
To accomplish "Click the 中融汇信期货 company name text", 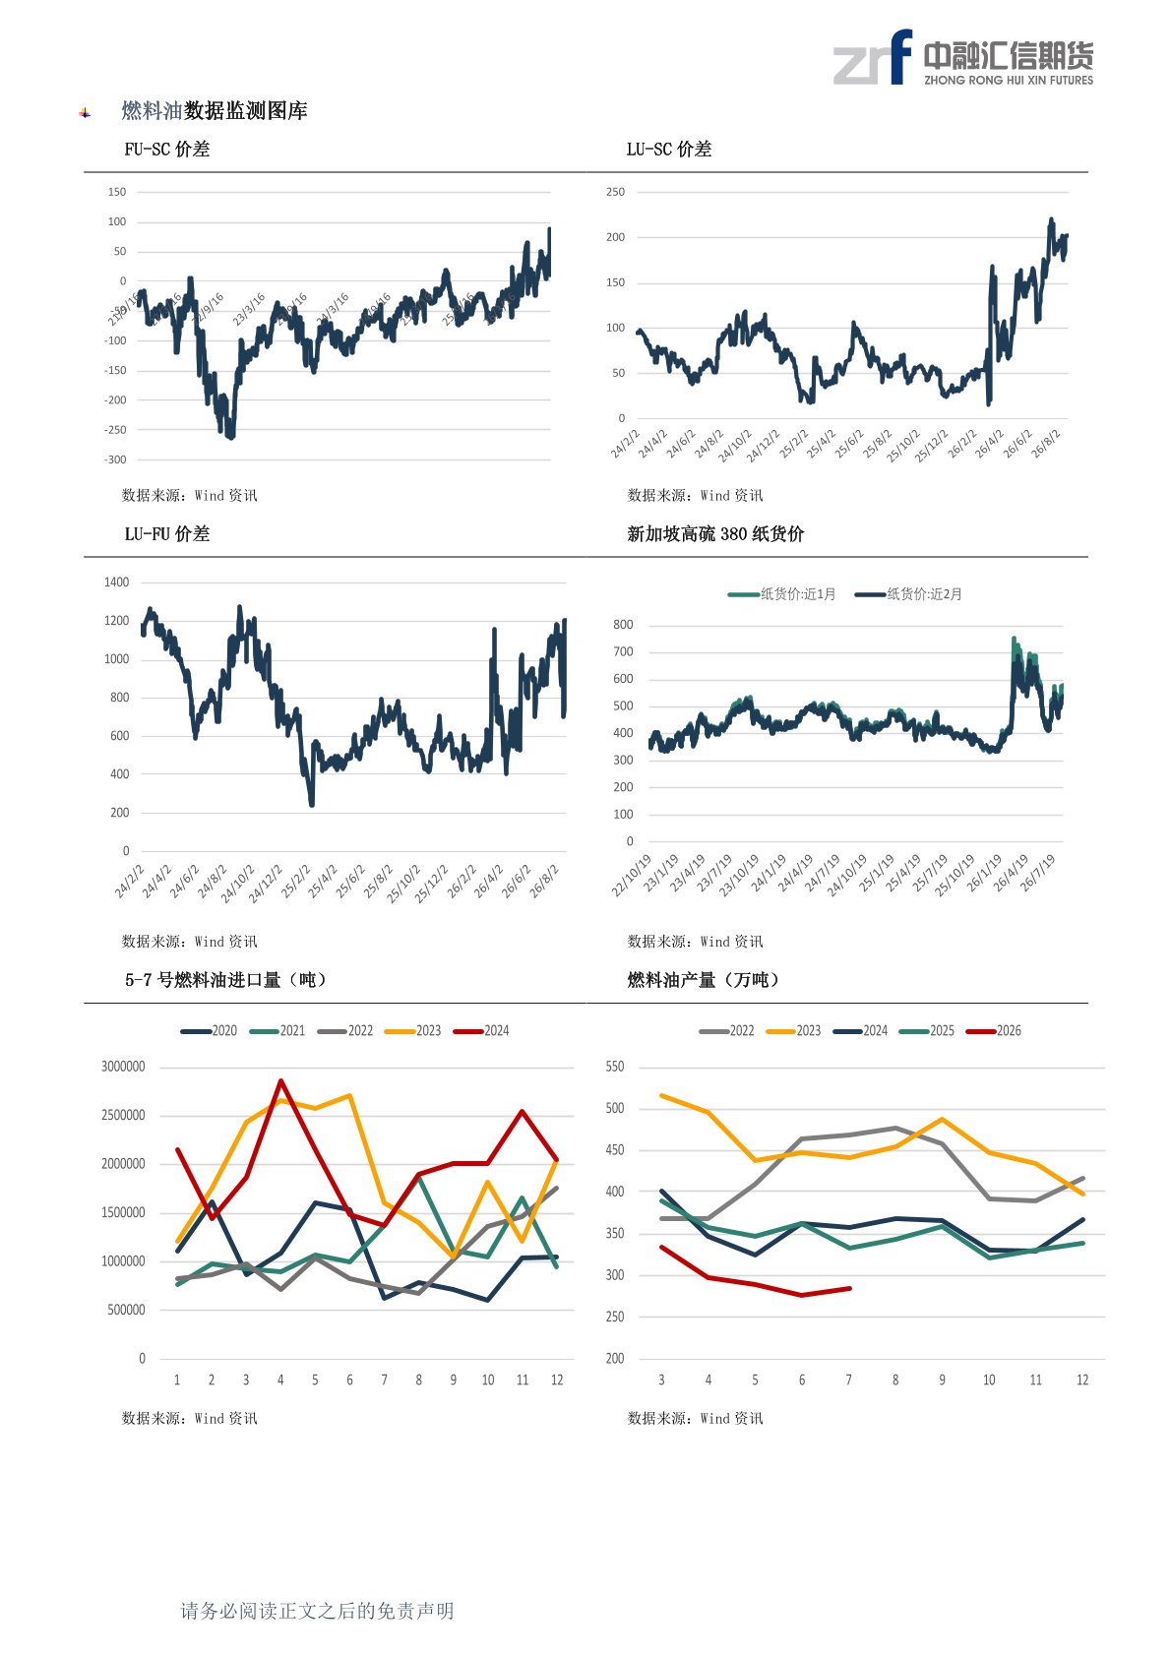I will pyautogui.click(x=1009, y=55).
